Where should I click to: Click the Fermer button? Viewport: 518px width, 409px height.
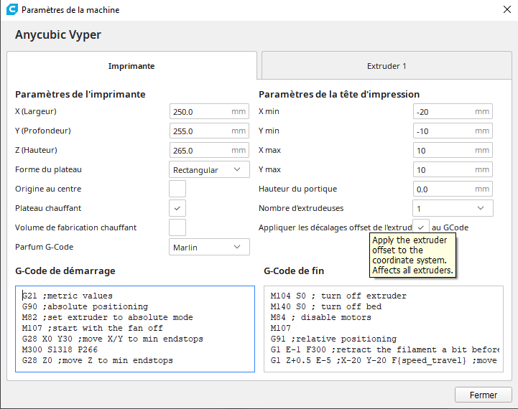(x=484, y=395)
